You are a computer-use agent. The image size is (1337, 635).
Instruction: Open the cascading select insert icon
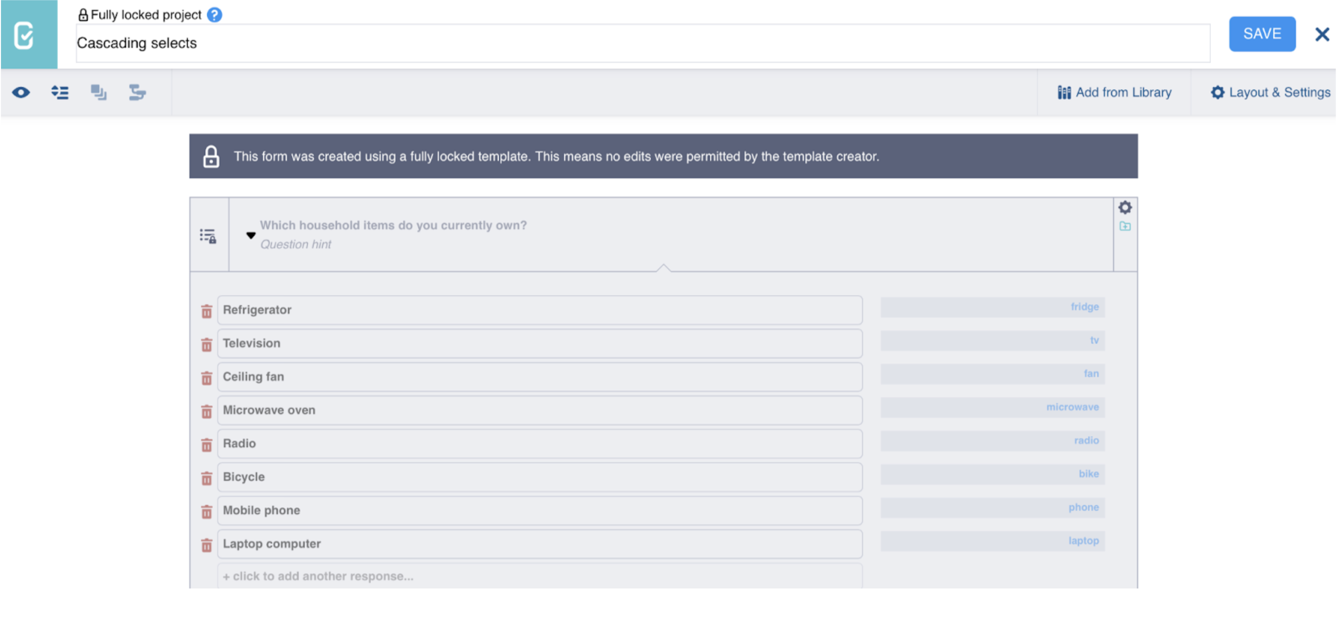(137, 92)
